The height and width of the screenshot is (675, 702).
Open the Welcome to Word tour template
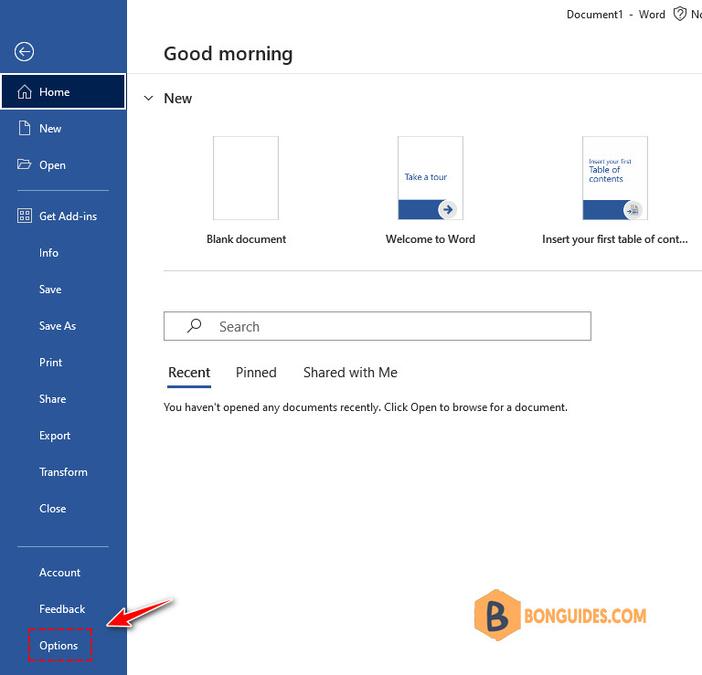click(x=431, y=178)
